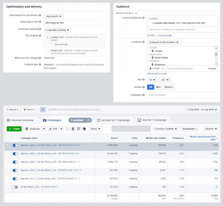Open 'Everyone in this location' dropdown

click(x=164, y=42)
